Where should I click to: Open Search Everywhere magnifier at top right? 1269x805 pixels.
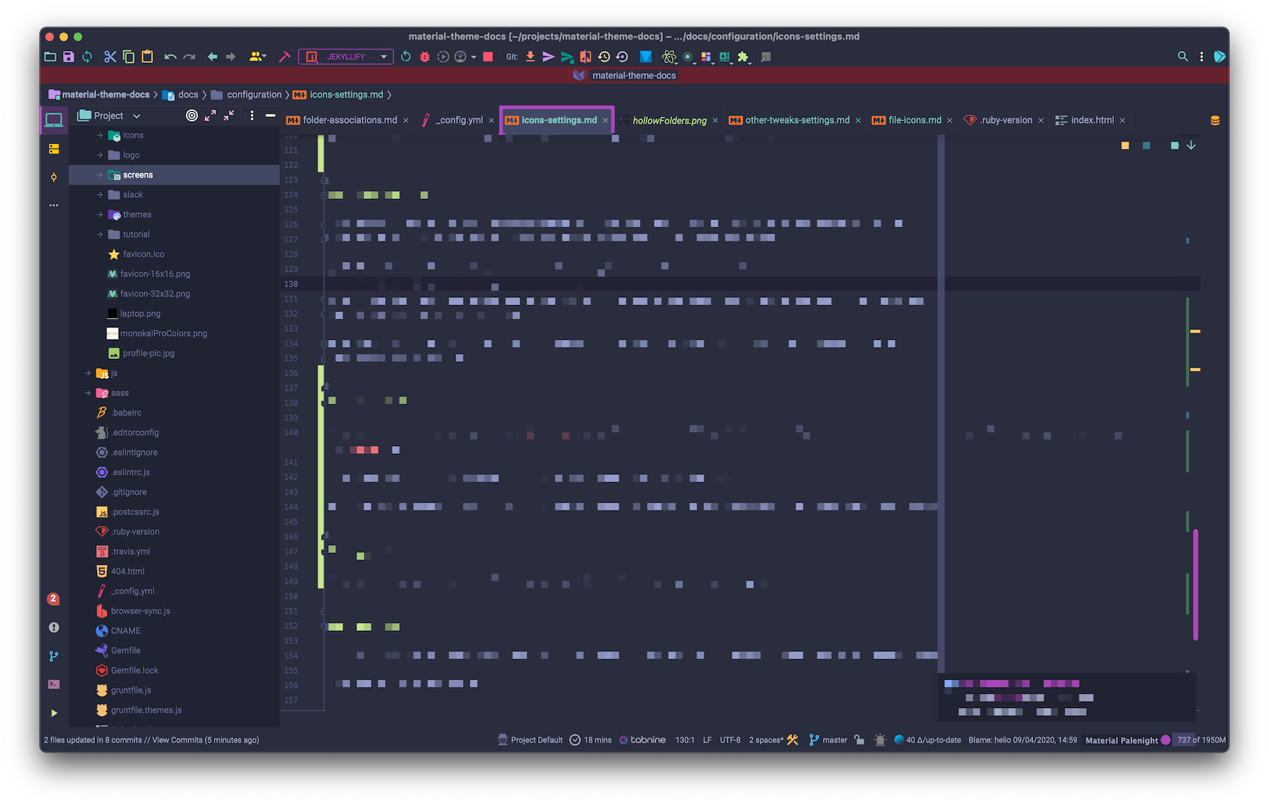point(1183,56)
